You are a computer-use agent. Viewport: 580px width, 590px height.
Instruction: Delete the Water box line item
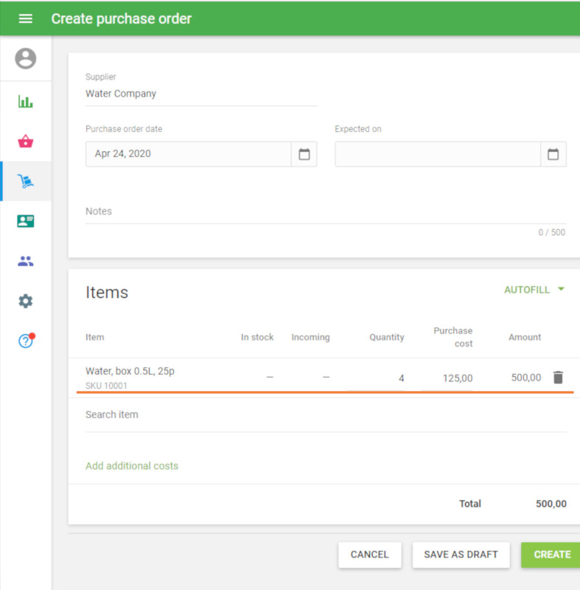558,377
